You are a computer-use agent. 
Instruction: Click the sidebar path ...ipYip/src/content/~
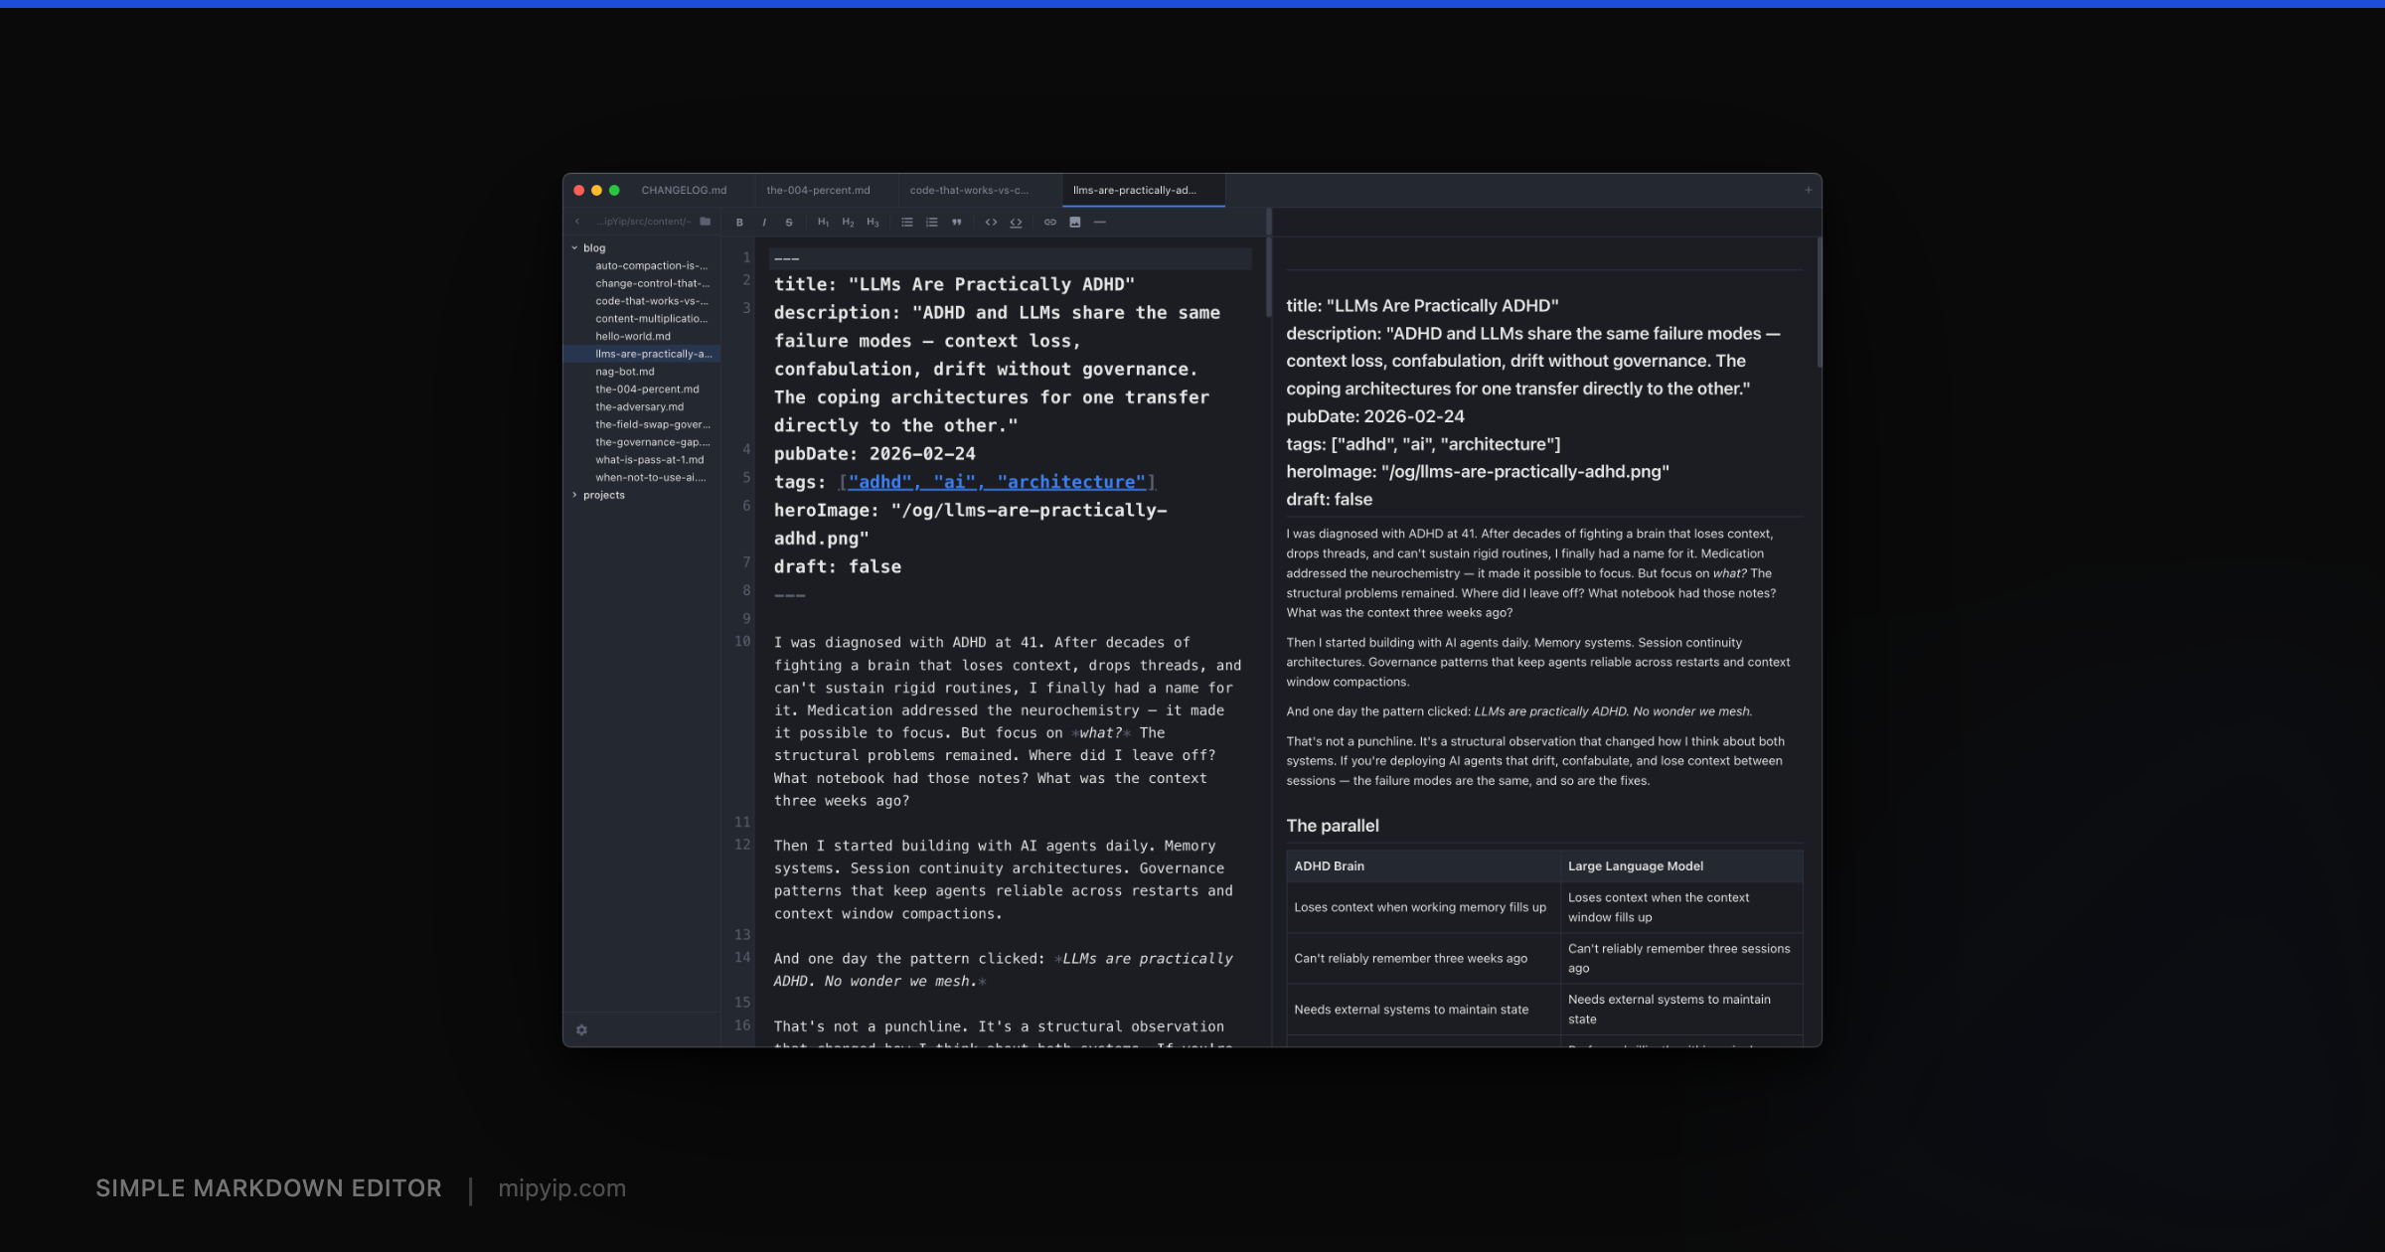[642, 222]
